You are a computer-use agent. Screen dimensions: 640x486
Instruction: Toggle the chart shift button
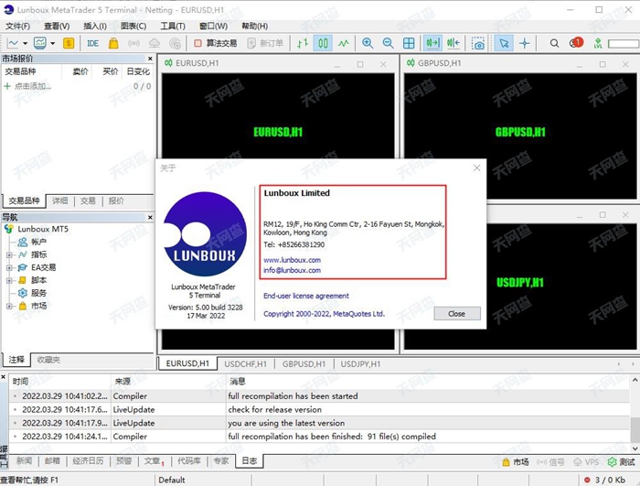(x=453, y=43)
